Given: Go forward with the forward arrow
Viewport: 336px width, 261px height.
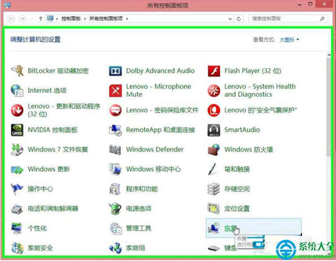Looking at the screenshot, I should [x=22, y=19].
